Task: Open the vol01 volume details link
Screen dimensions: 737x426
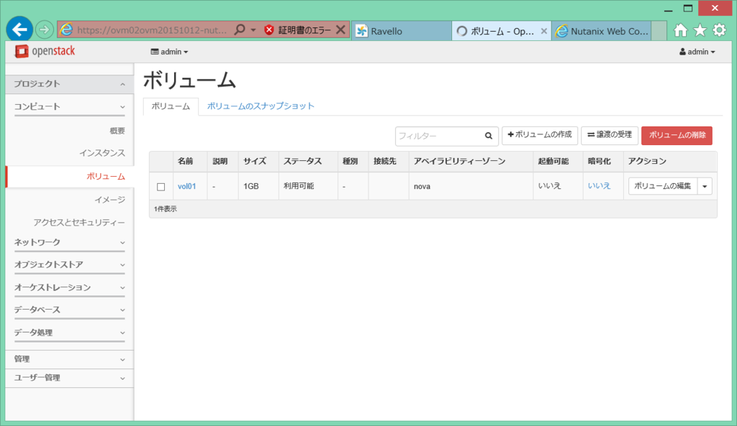Action: [187, 185]
